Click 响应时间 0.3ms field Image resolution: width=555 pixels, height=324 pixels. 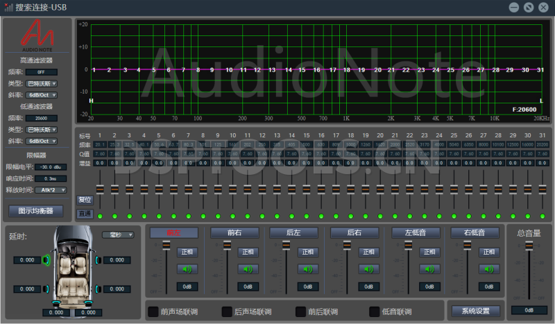(51, 178)
